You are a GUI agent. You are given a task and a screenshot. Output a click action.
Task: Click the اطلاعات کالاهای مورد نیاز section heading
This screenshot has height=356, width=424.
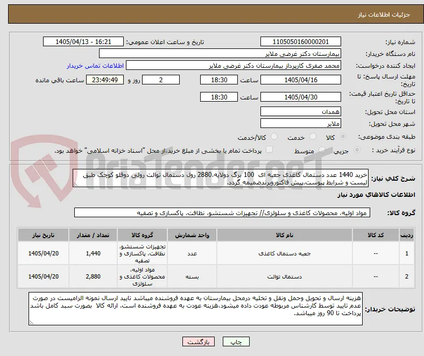(x=376, y=195)
